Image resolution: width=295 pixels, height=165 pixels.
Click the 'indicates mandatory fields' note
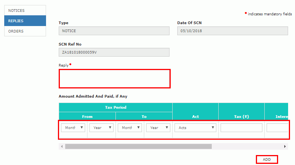(x=270, y=14)
